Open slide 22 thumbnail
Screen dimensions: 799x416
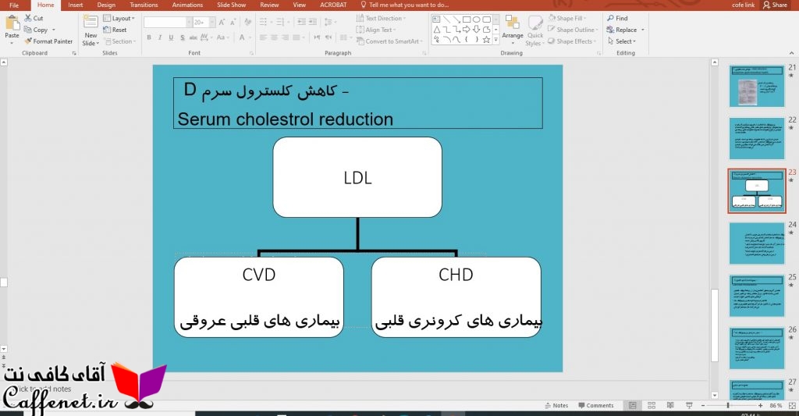coord(757,139)
